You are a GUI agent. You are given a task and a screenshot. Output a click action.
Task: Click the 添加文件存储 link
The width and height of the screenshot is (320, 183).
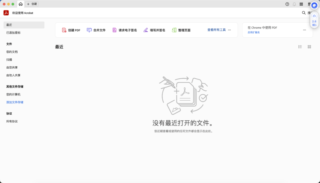click(x=15, y=102)
